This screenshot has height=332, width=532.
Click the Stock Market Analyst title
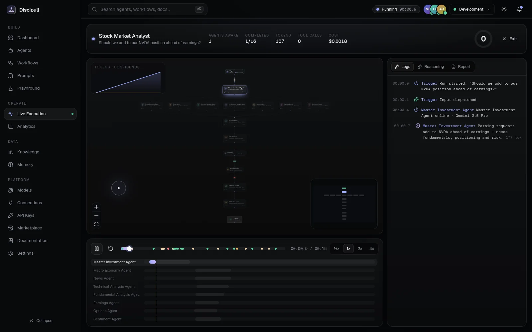point(124,36)
